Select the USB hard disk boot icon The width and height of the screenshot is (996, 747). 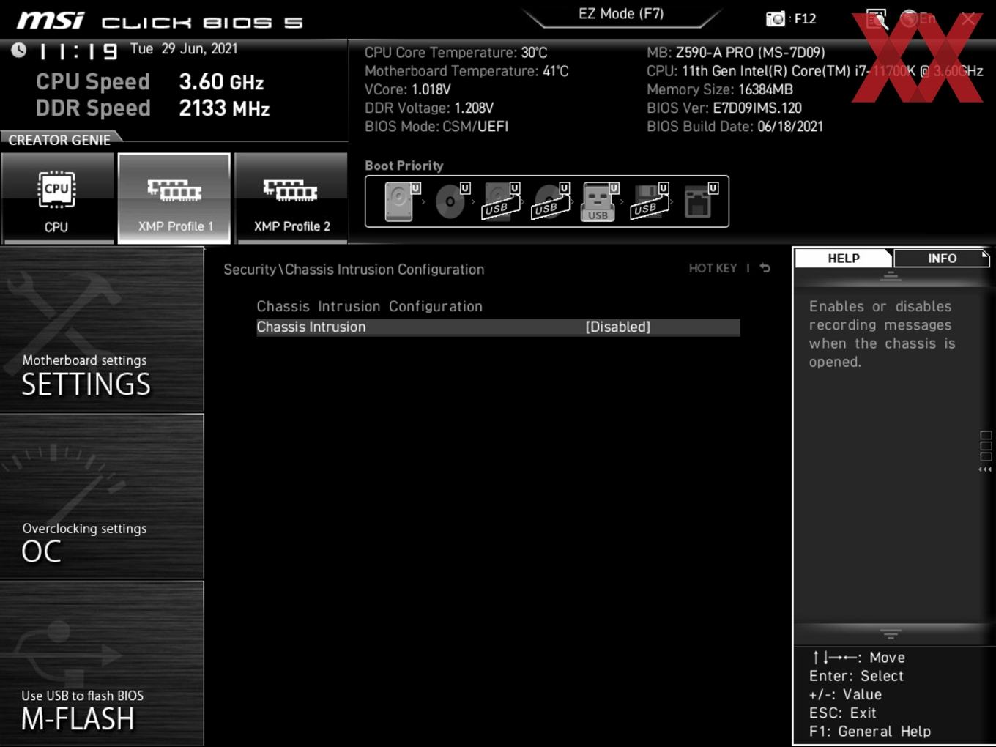(x=501, y=201)
